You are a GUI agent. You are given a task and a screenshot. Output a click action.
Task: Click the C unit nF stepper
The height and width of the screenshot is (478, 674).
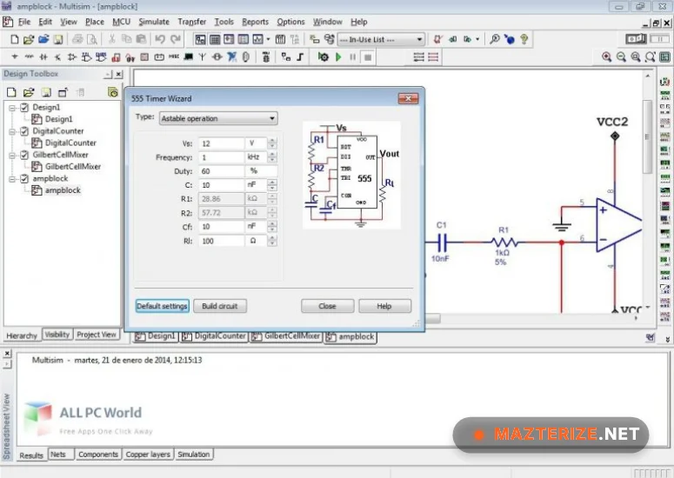tap(271, 185)
